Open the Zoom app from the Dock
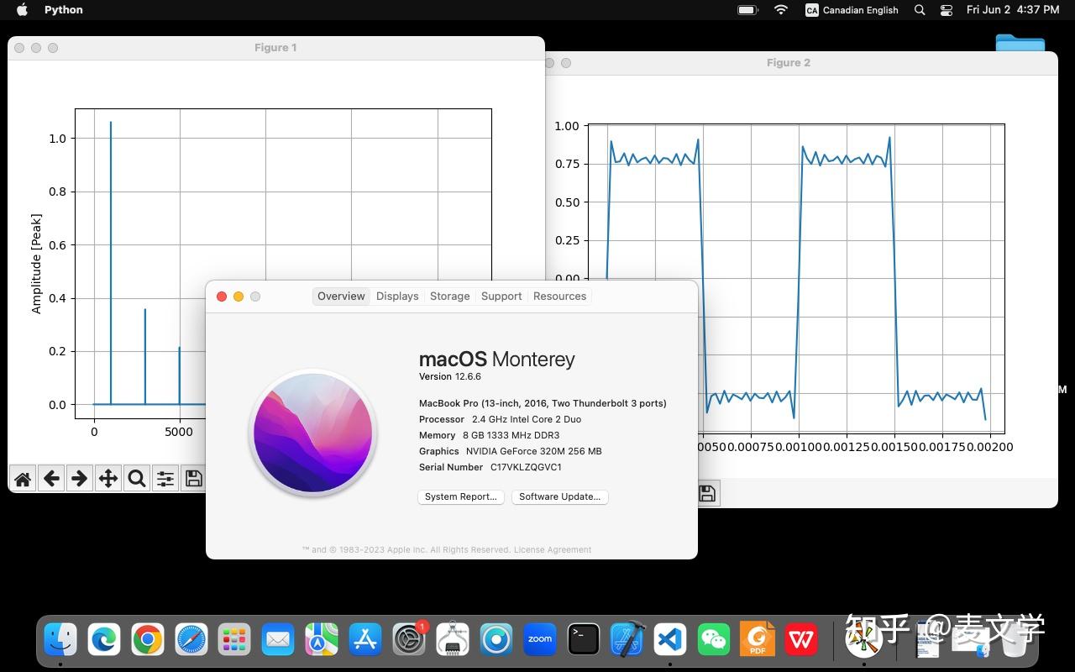Image resolution: width=1075 pixels, height=672 pixels. (540, 640)
